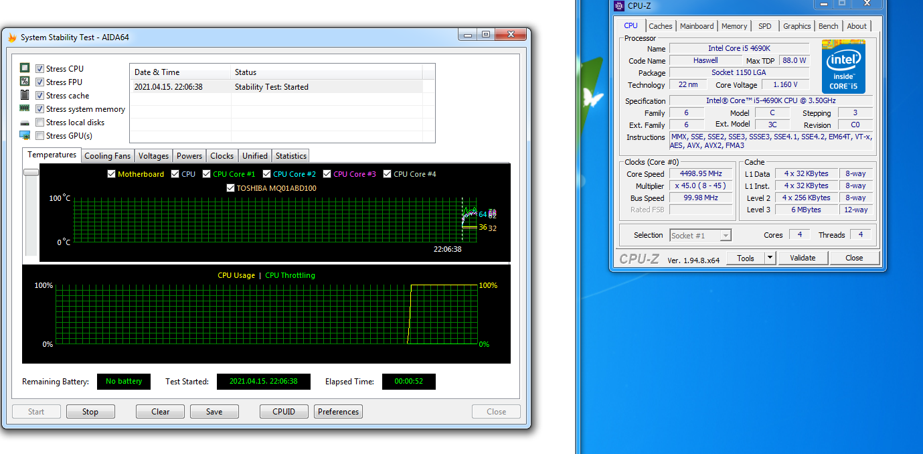This screenshot has height=454, width=923.
Task: Click the disk icon beside Stress local disks
Action: (x=25, y=123)
